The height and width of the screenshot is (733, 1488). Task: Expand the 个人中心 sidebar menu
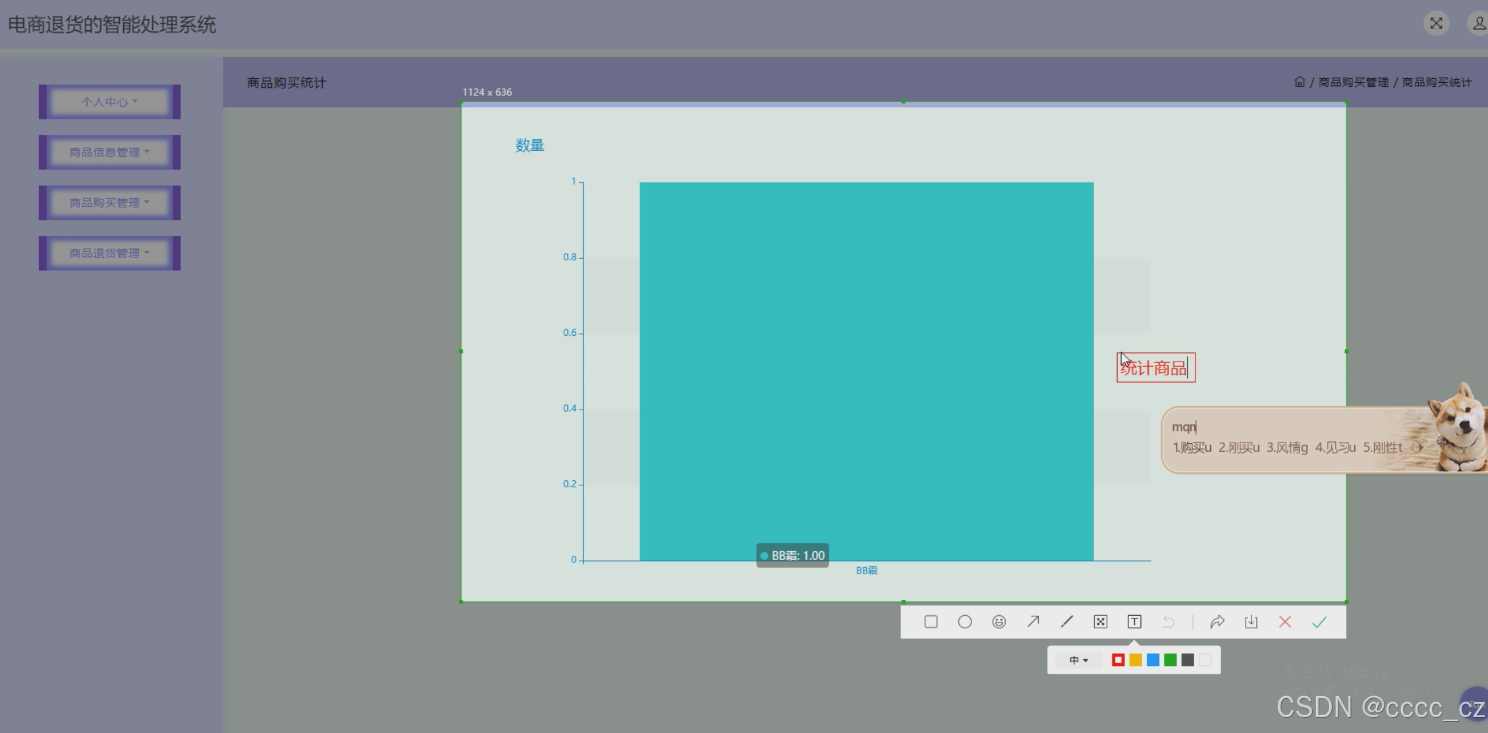[x=109, y=102]
